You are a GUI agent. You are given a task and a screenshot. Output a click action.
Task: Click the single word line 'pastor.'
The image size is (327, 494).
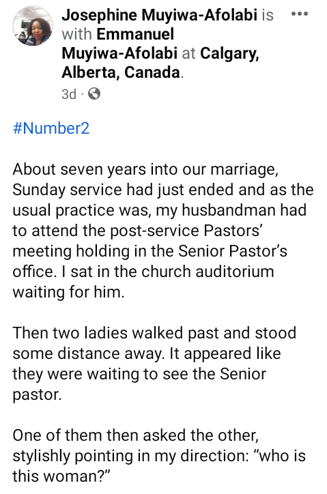click(37, 395)
